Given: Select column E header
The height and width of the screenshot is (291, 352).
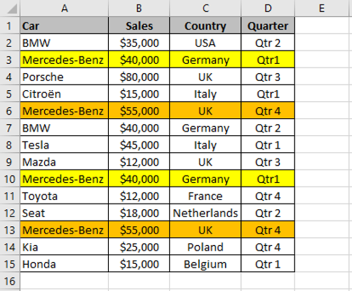Looking at the screenshot, I should pos(321,8).
